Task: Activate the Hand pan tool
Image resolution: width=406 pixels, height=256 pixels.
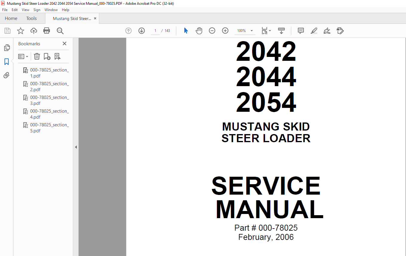Action: pos(199,31)
